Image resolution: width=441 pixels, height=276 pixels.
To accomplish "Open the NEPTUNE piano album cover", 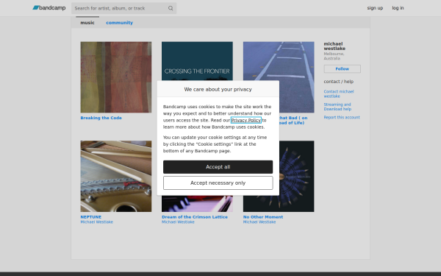I will [116, 177].
